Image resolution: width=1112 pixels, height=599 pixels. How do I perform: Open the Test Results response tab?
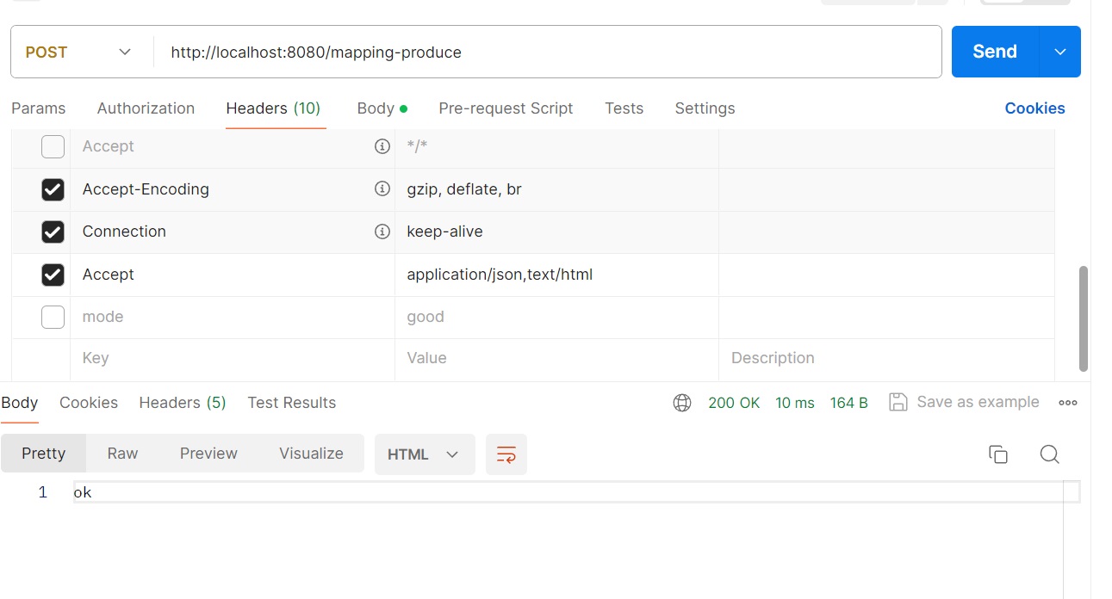pyautogui.click(x=291, y=403)
